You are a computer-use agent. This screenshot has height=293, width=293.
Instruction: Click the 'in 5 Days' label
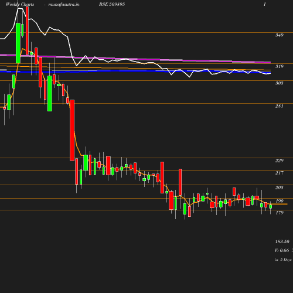coord(283,260)
